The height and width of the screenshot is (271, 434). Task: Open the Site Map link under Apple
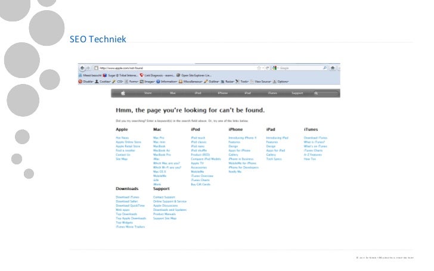[x=122, y=159]
